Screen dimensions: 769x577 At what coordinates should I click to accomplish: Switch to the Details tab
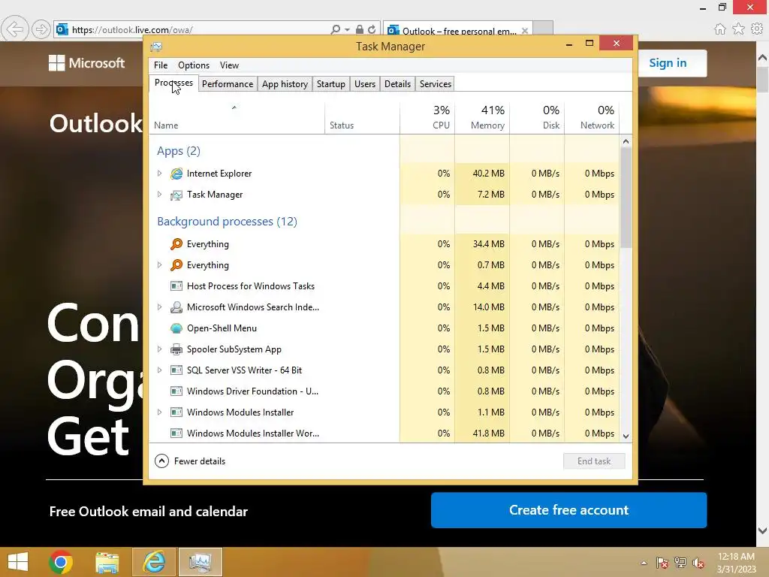[x=397, y=84]
